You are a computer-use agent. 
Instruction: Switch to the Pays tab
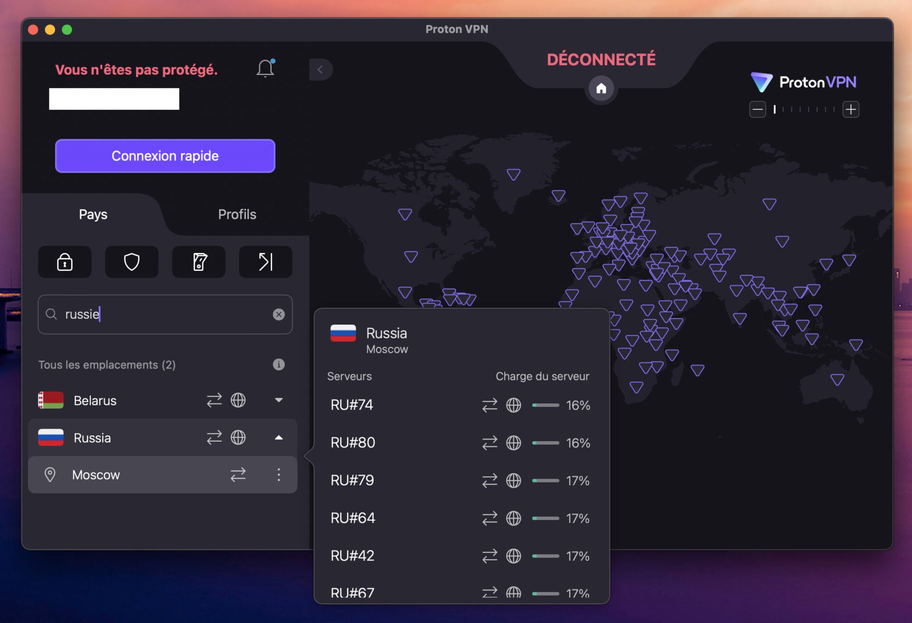click(93, 215)
